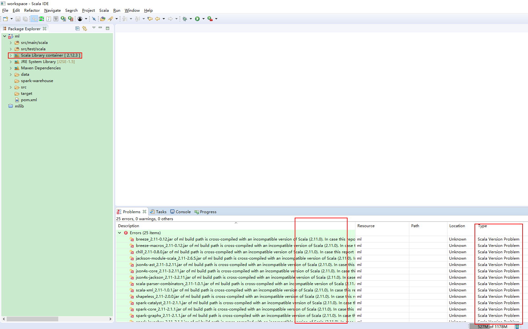Expand the Maven Dependencies node
Screen dimensions: 528x329
(x=11, y=68)
